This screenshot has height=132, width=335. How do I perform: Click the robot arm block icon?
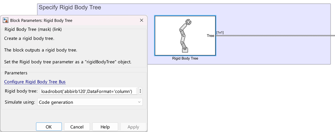(185, 35)
